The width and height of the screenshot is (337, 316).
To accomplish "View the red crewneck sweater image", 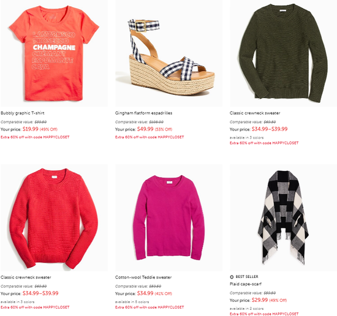I will click(x=54, y=217).
